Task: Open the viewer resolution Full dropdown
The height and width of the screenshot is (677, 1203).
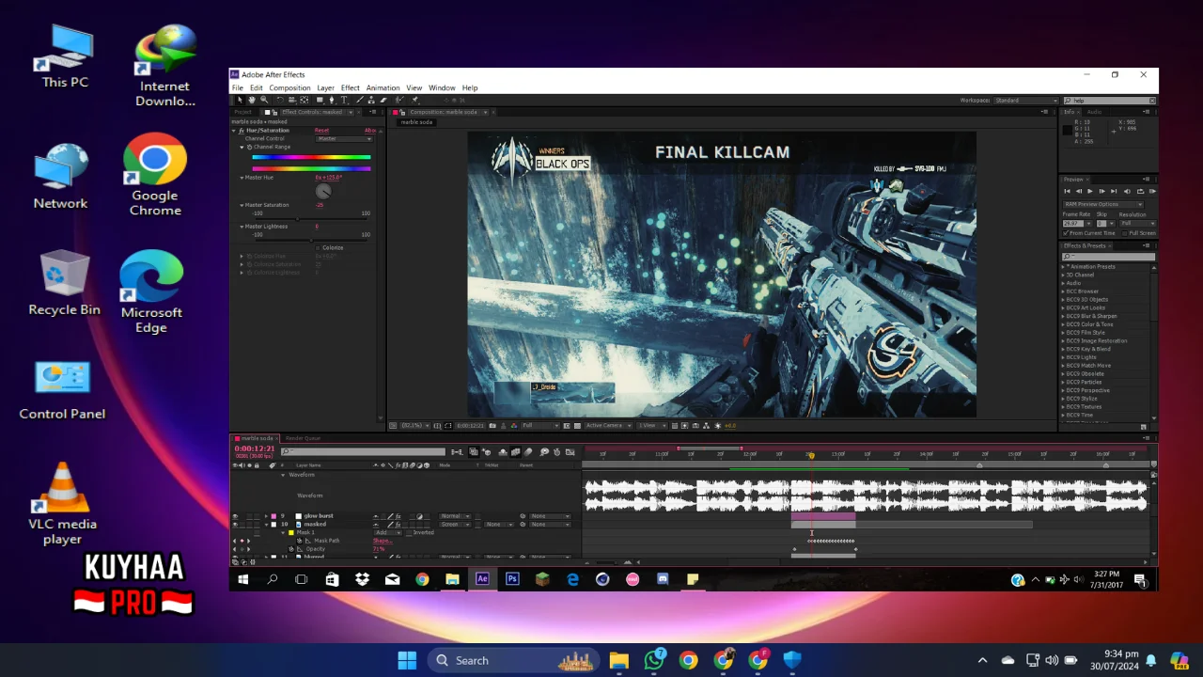Action: tap(540, 426)
